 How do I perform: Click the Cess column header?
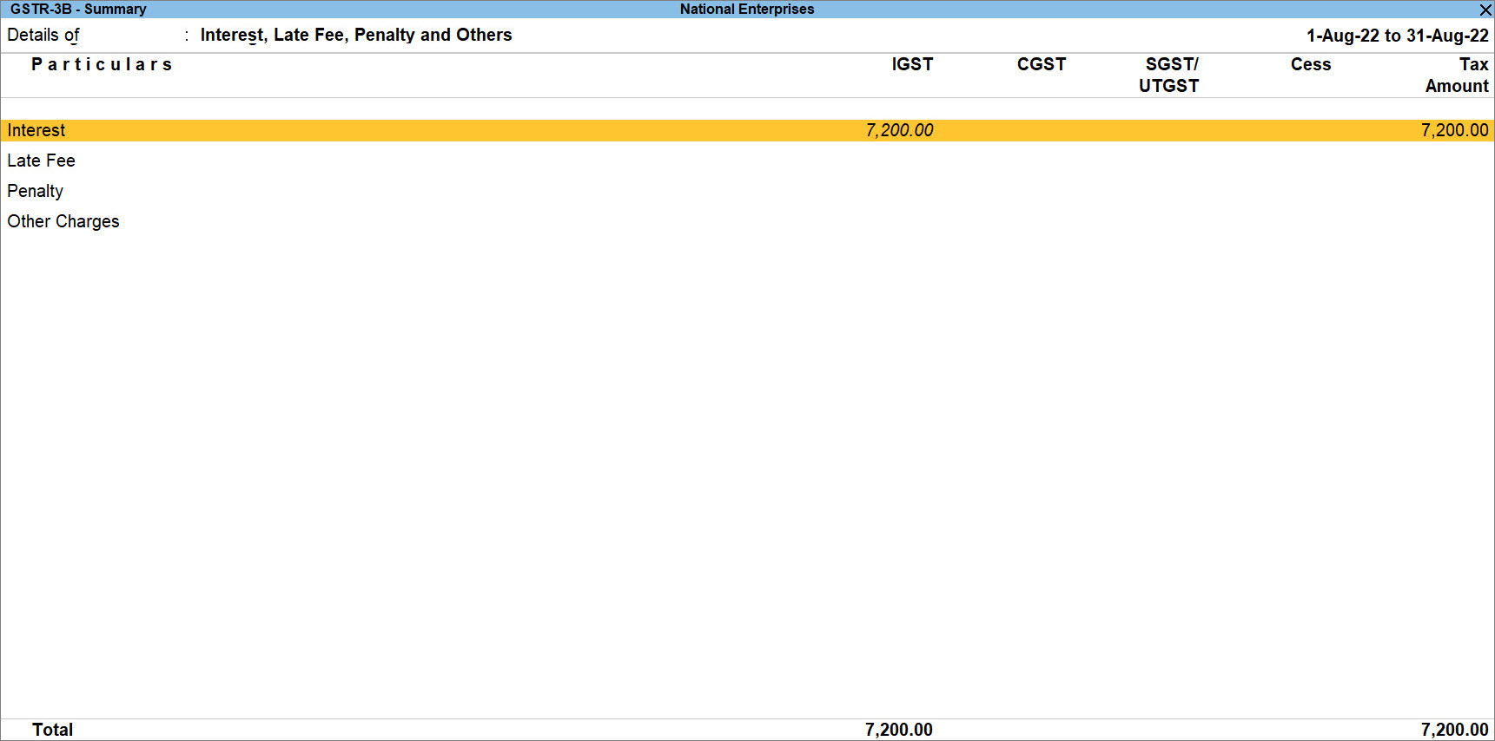1310,64
